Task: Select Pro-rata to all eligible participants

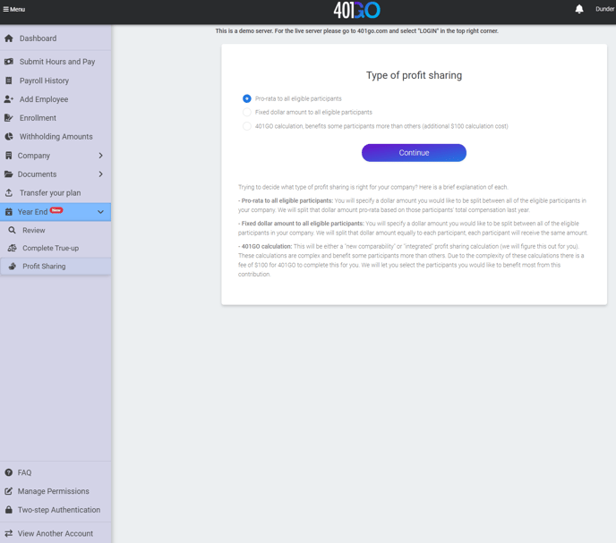Action: click(x=247, y=98)
